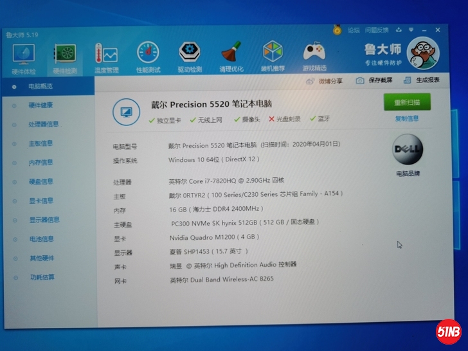Click the 戴尔 0RTYR2 motherboard value
This screenshot has height=351, width=468.
tap(256, 194)
